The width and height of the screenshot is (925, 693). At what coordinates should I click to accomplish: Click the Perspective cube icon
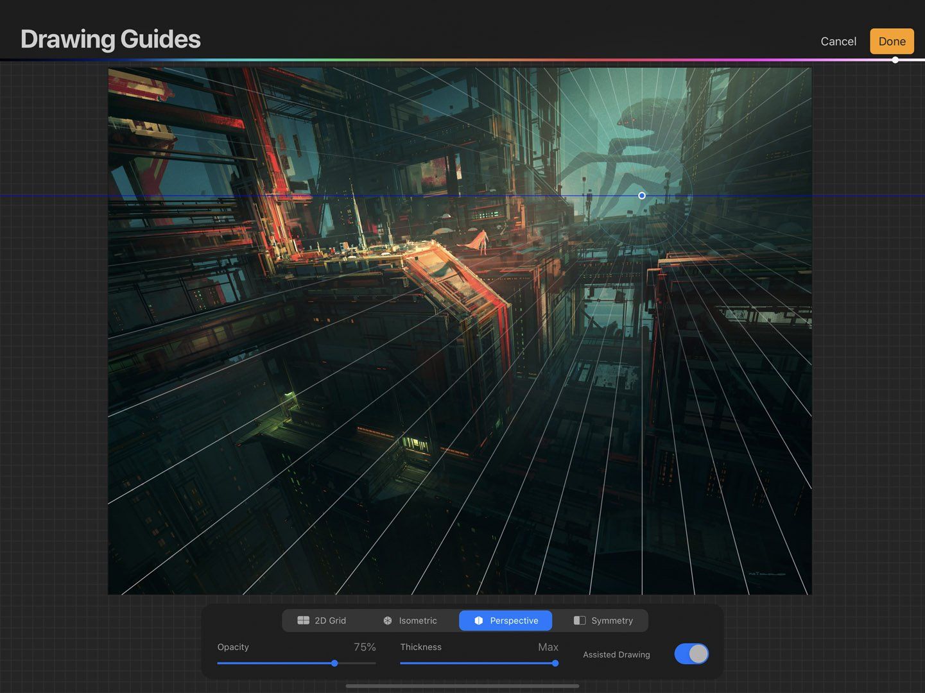click(x=478, y=620)
